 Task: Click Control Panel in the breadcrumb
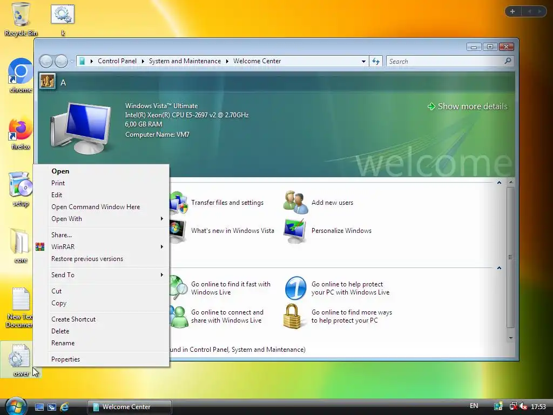(x=117, y=61)
